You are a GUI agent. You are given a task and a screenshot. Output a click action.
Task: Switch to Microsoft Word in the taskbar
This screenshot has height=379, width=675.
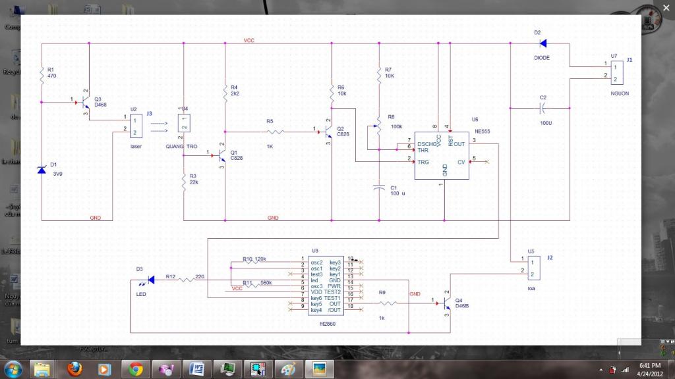tap(196, 370)
